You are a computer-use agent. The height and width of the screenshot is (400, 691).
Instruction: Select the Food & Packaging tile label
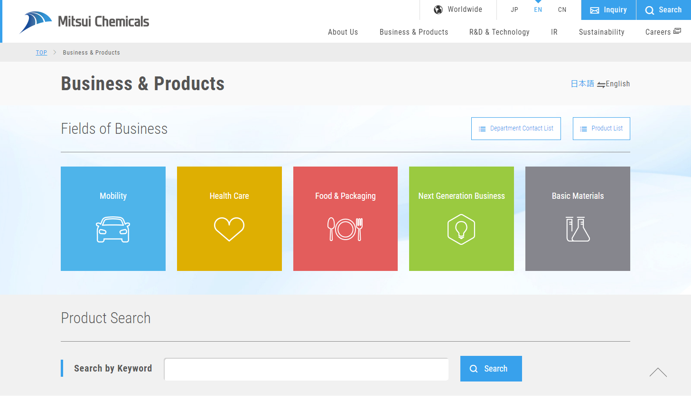tap(345, 196)
